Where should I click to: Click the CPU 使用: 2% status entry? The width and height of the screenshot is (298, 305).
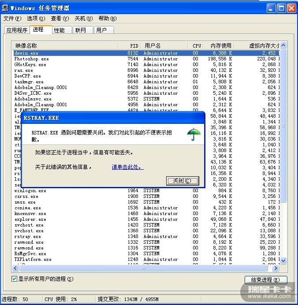[61, 299]
